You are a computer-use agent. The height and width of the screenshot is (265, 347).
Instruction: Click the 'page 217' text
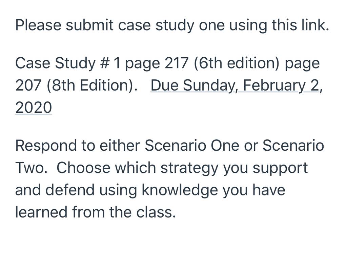tap(157, 63)
